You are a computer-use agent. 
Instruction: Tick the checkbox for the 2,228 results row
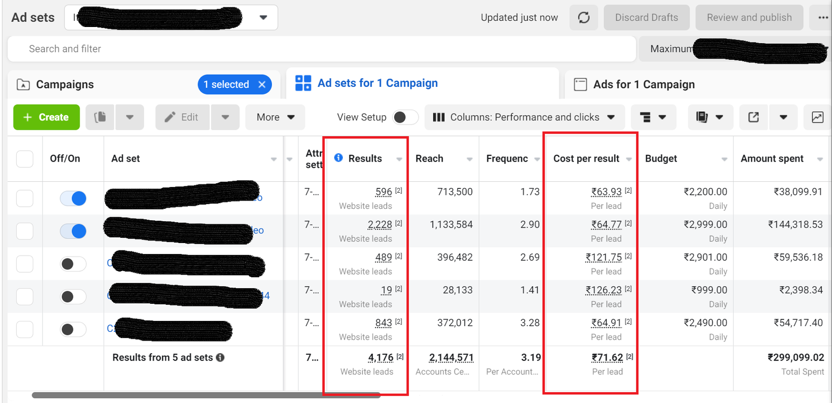click(x=24, y=231)
